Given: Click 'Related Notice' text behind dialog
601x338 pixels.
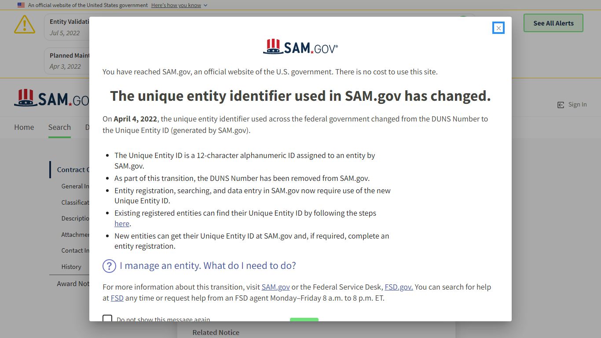Looking at the screenshot, I should [216, 333].
